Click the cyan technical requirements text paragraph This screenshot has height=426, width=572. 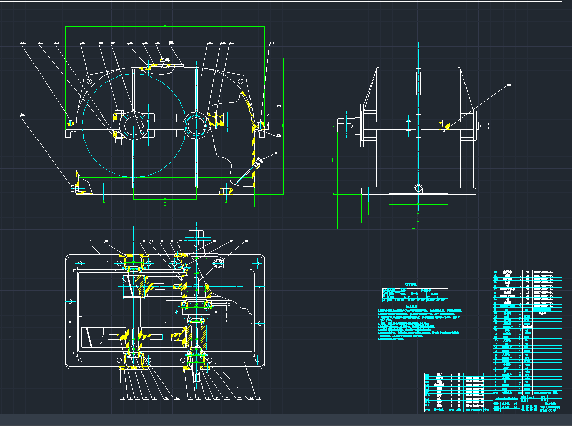click(419, 325)
